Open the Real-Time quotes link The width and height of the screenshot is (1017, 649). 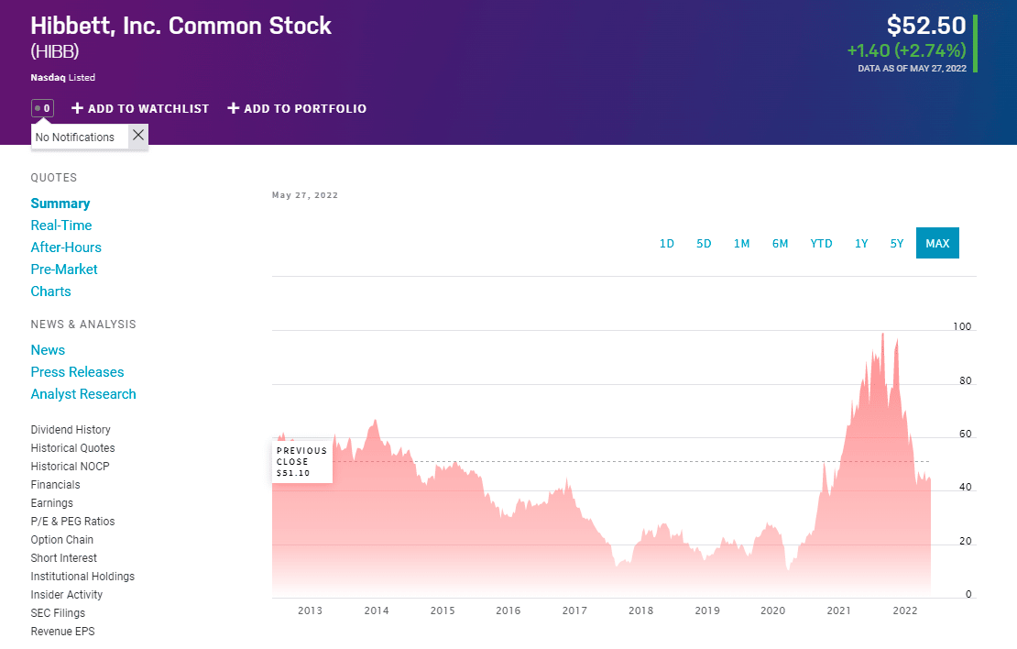61,225
